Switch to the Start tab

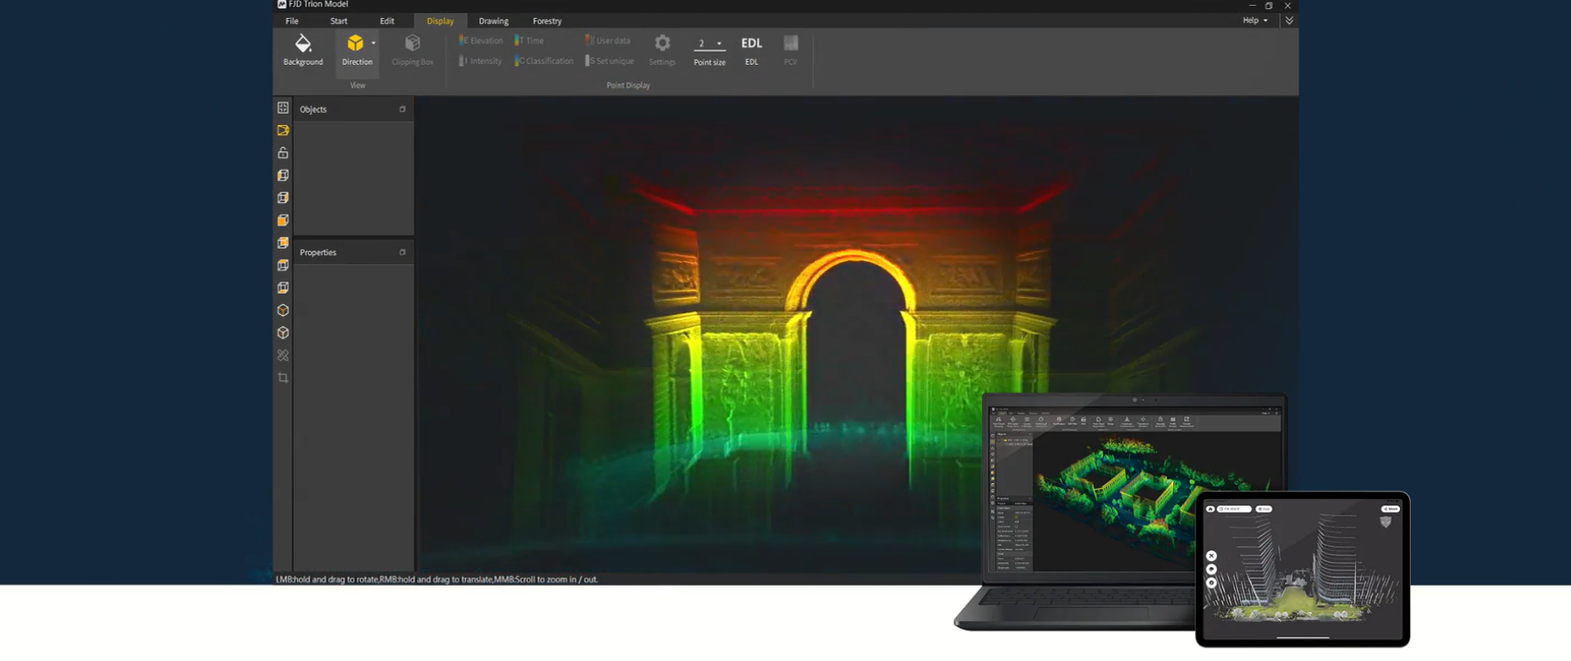click(339, 21)
